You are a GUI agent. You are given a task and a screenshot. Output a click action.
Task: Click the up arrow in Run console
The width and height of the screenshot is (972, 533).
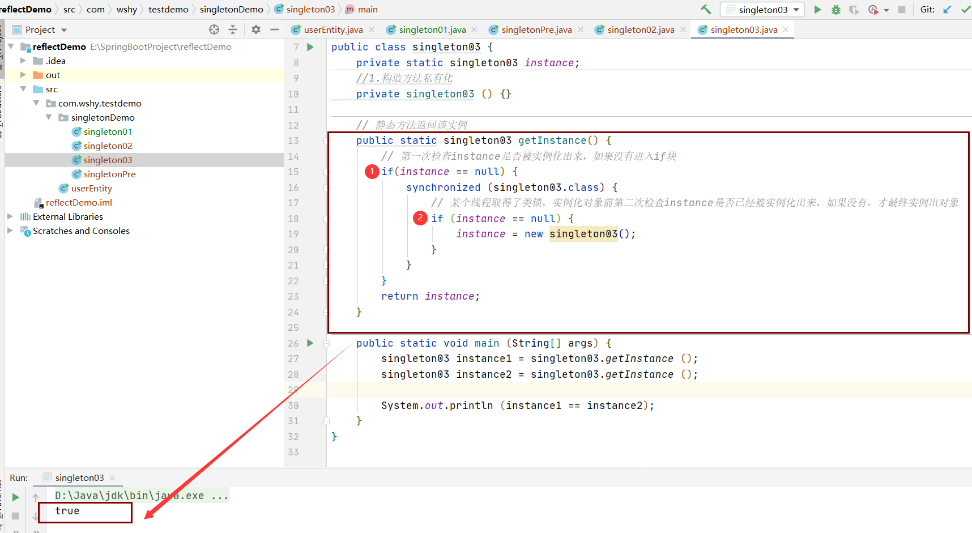(36, 497)
